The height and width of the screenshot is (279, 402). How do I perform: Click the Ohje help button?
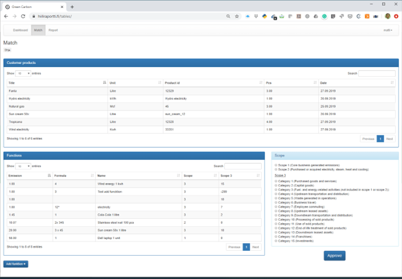click(7, 50)
